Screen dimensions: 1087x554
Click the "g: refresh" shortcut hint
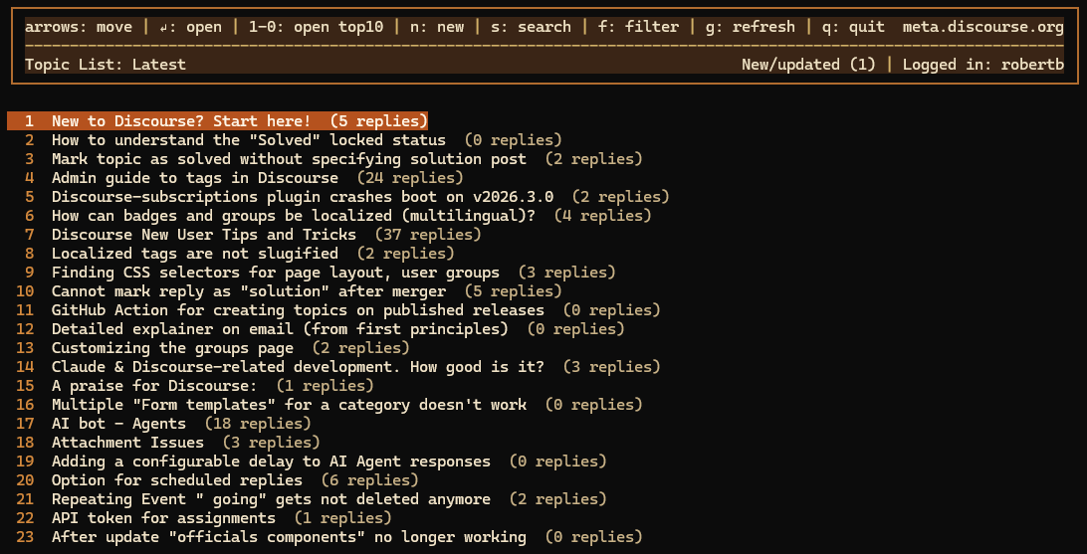point(751,28)
